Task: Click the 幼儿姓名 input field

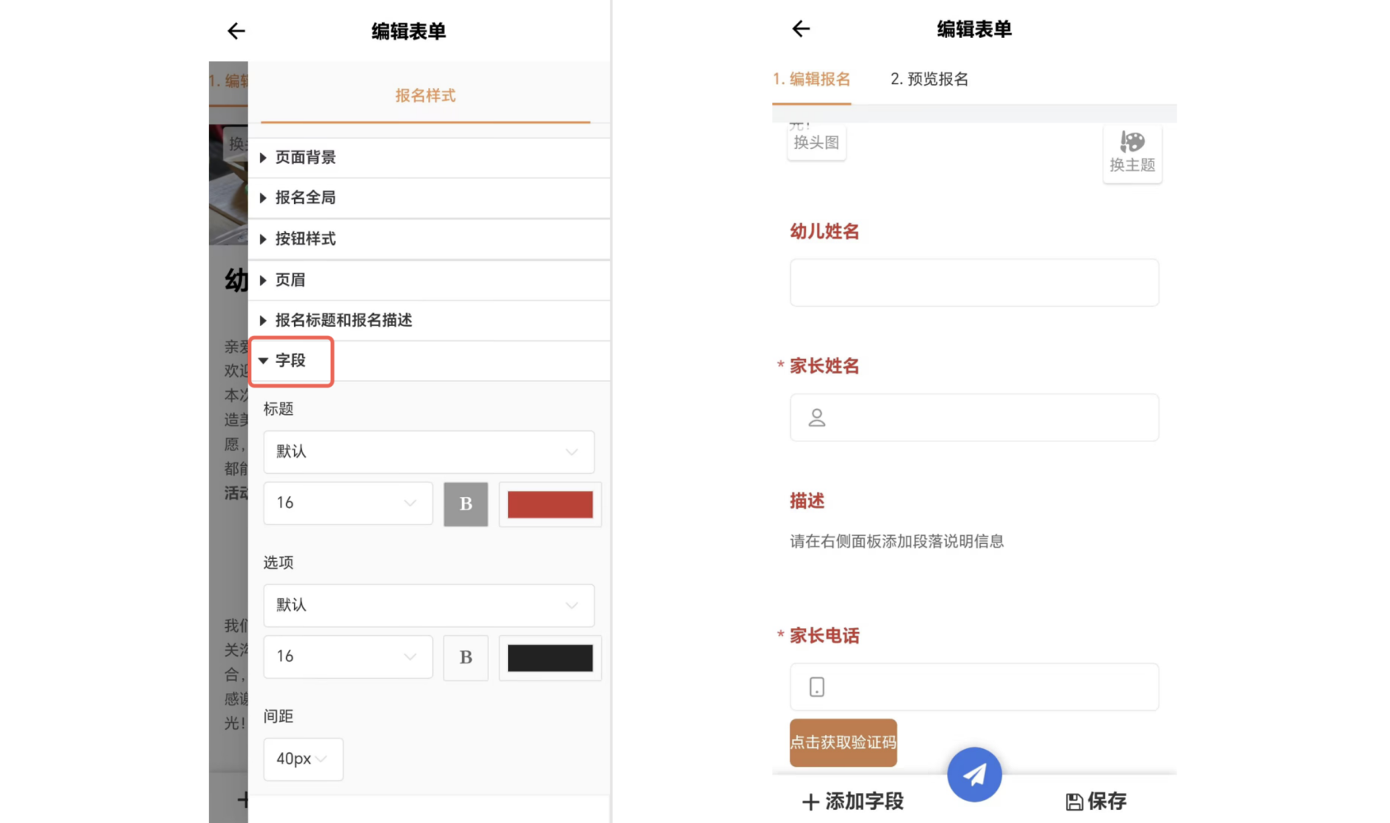Action: point(974,283)
